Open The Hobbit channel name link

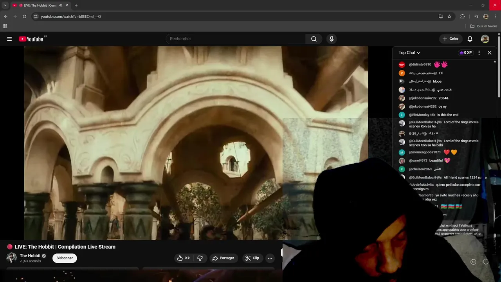coord(30,256)
